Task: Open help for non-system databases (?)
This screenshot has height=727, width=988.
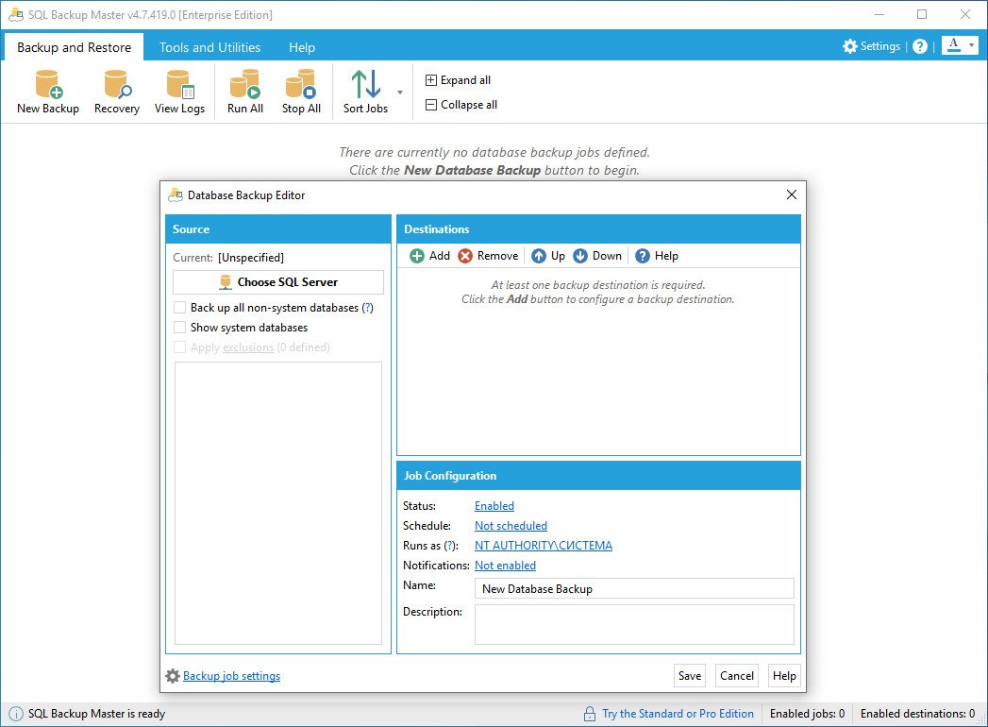Action: 368,308
